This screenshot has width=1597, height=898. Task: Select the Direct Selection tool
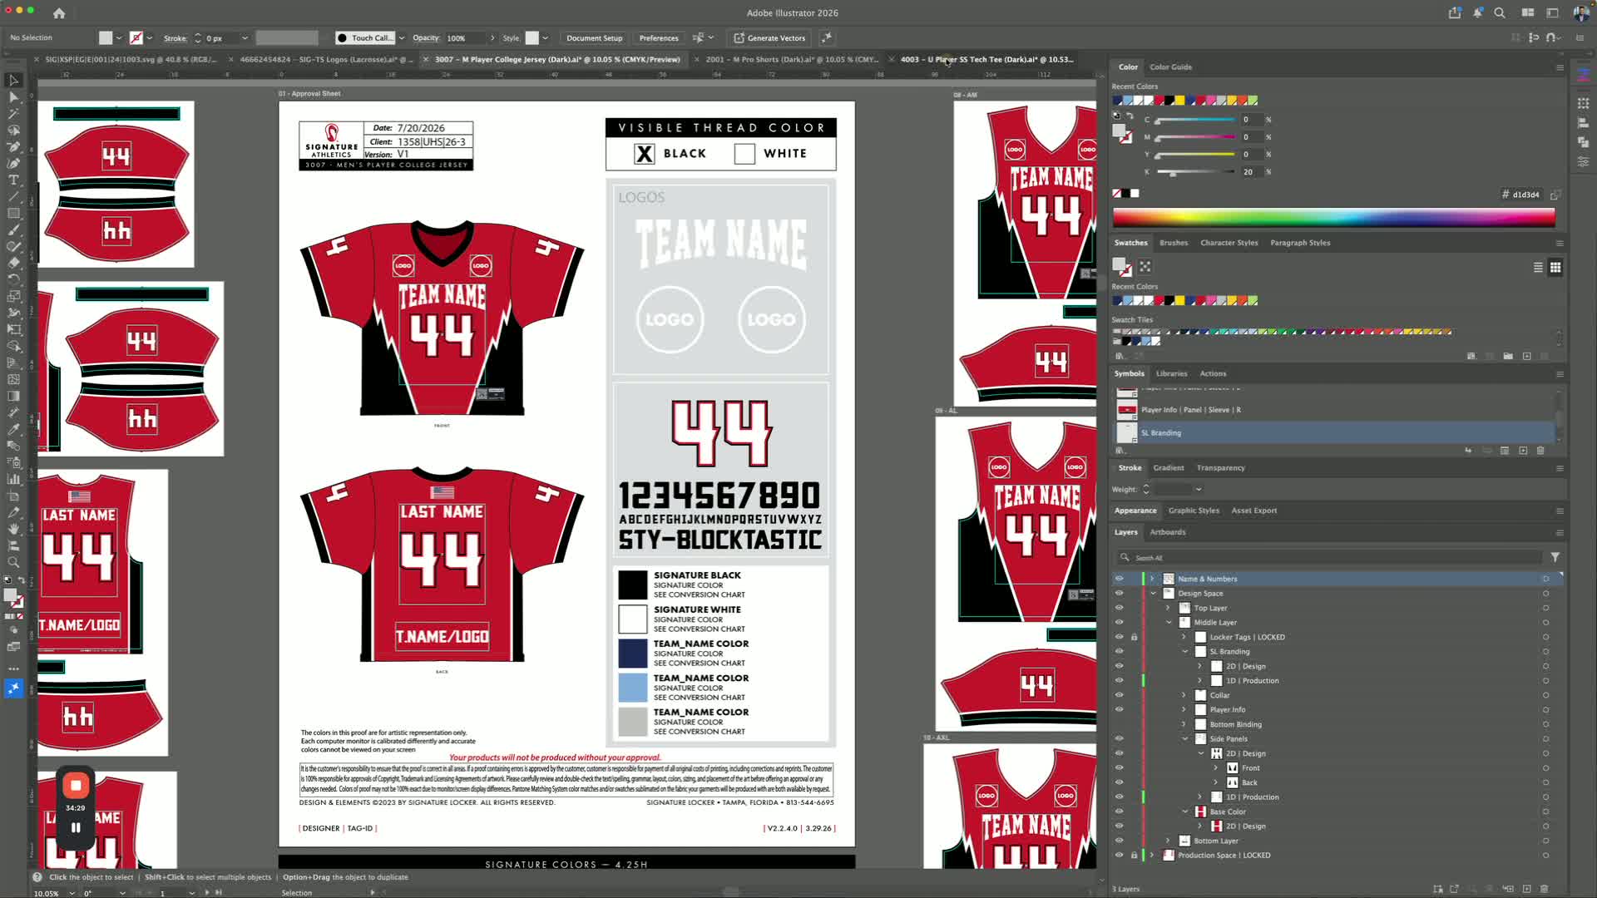tap(13, 97)
